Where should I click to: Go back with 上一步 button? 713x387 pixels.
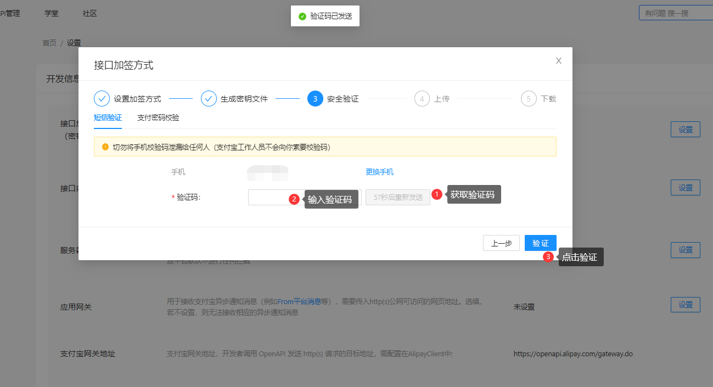(x=501, y=243)
